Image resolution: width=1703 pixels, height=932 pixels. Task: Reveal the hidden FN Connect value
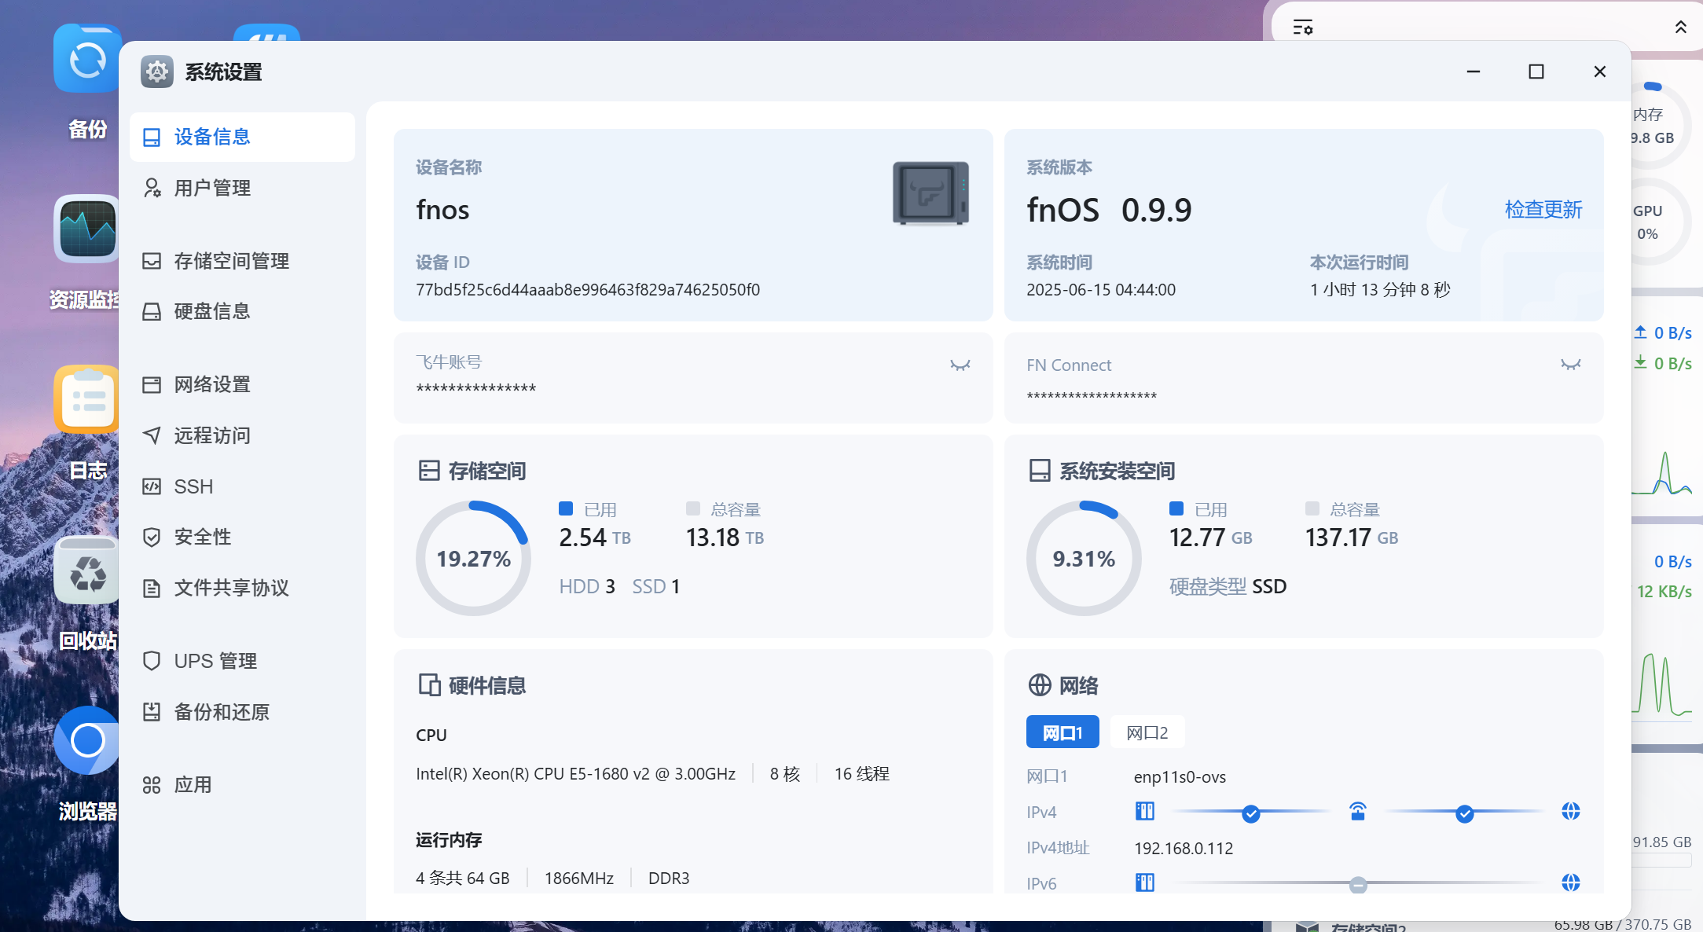[1570, 365]
